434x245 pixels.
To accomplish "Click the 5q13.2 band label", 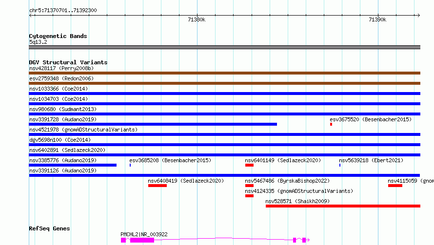I will (38, 42).
